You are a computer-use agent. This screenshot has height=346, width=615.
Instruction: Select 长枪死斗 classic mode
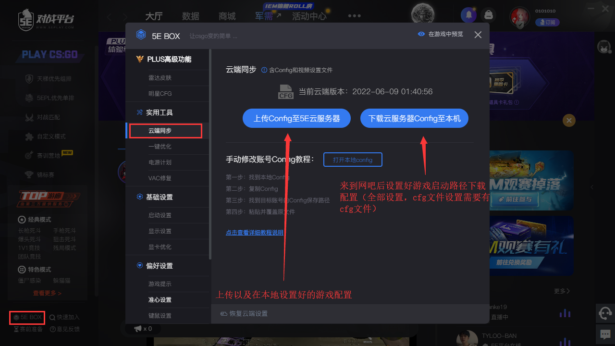[30, 231]
